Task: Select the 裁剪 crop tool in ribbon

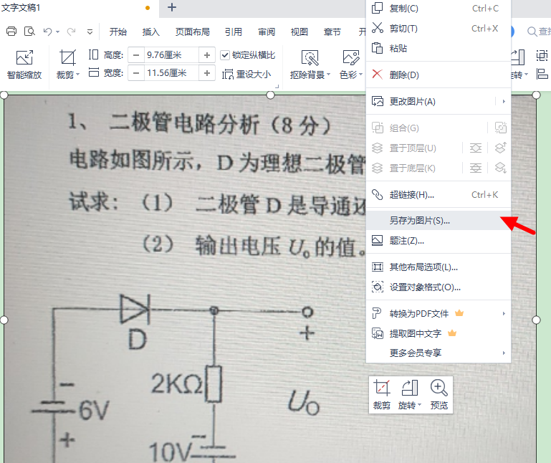Action: coord(67,58)
